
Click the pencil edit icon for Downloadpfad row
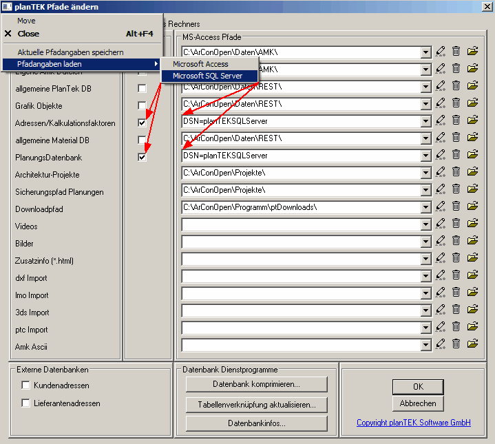pyautogui.click(x=441, y=207)
